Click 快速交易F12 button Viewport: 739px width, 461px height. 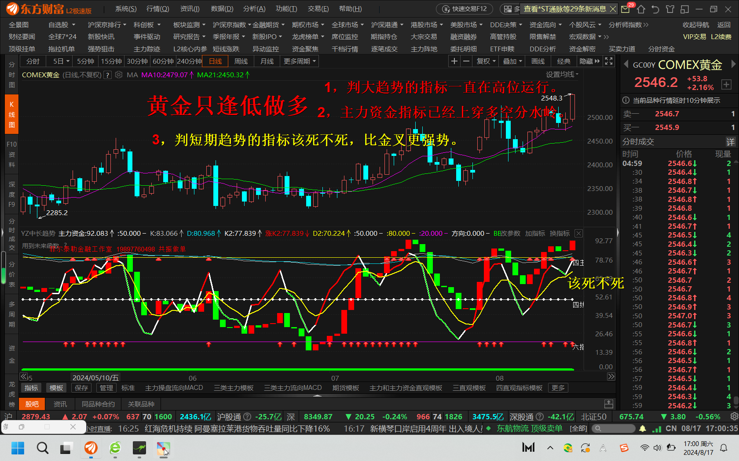coord(465,9)
